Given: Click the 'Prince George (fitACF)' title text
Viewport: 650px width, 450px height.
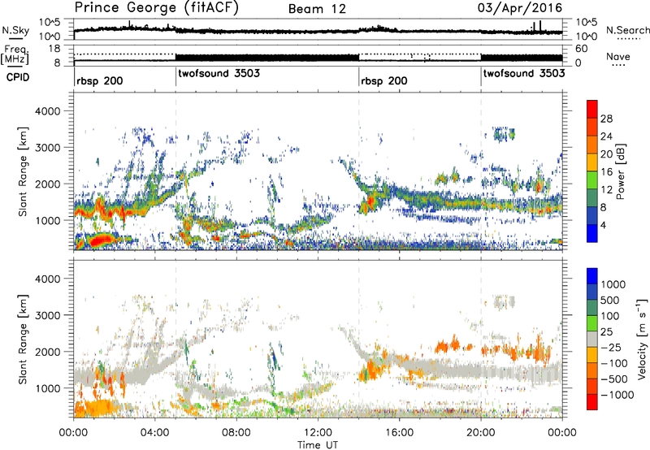Looking at the screenshot, I should click(156, 8).
